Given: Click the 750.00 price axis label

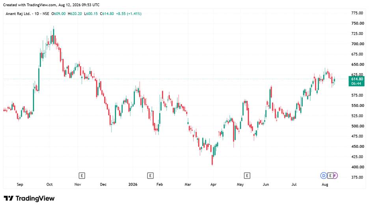Looking at the screenshot, I should pyautogui.click(x=357, y=23).
